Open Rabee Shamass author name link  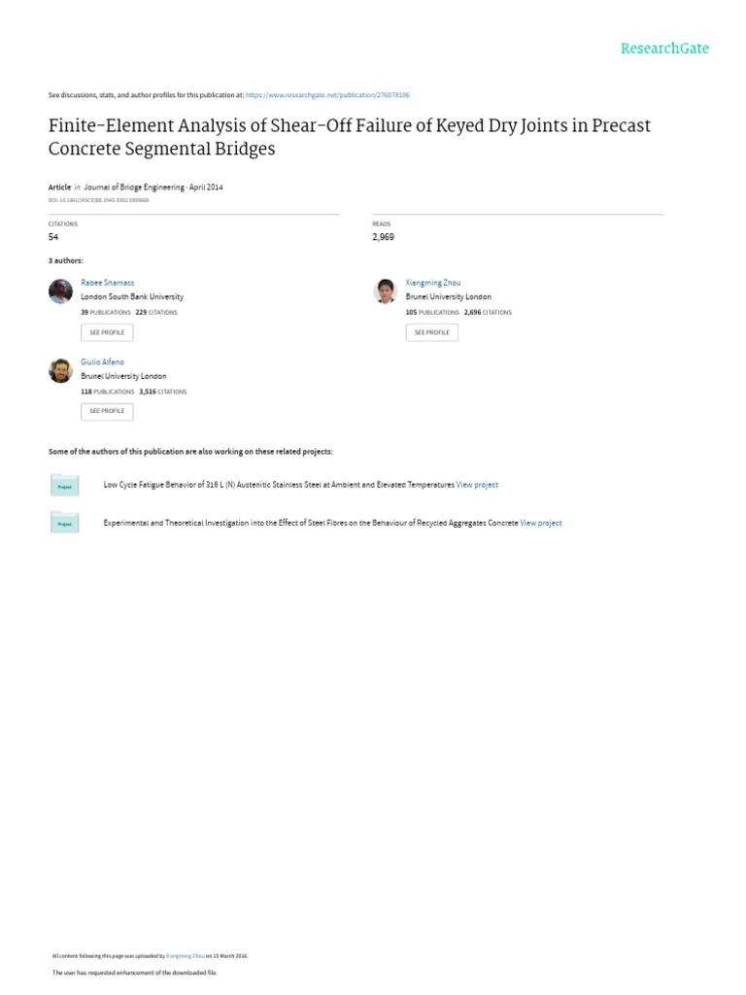107,283
